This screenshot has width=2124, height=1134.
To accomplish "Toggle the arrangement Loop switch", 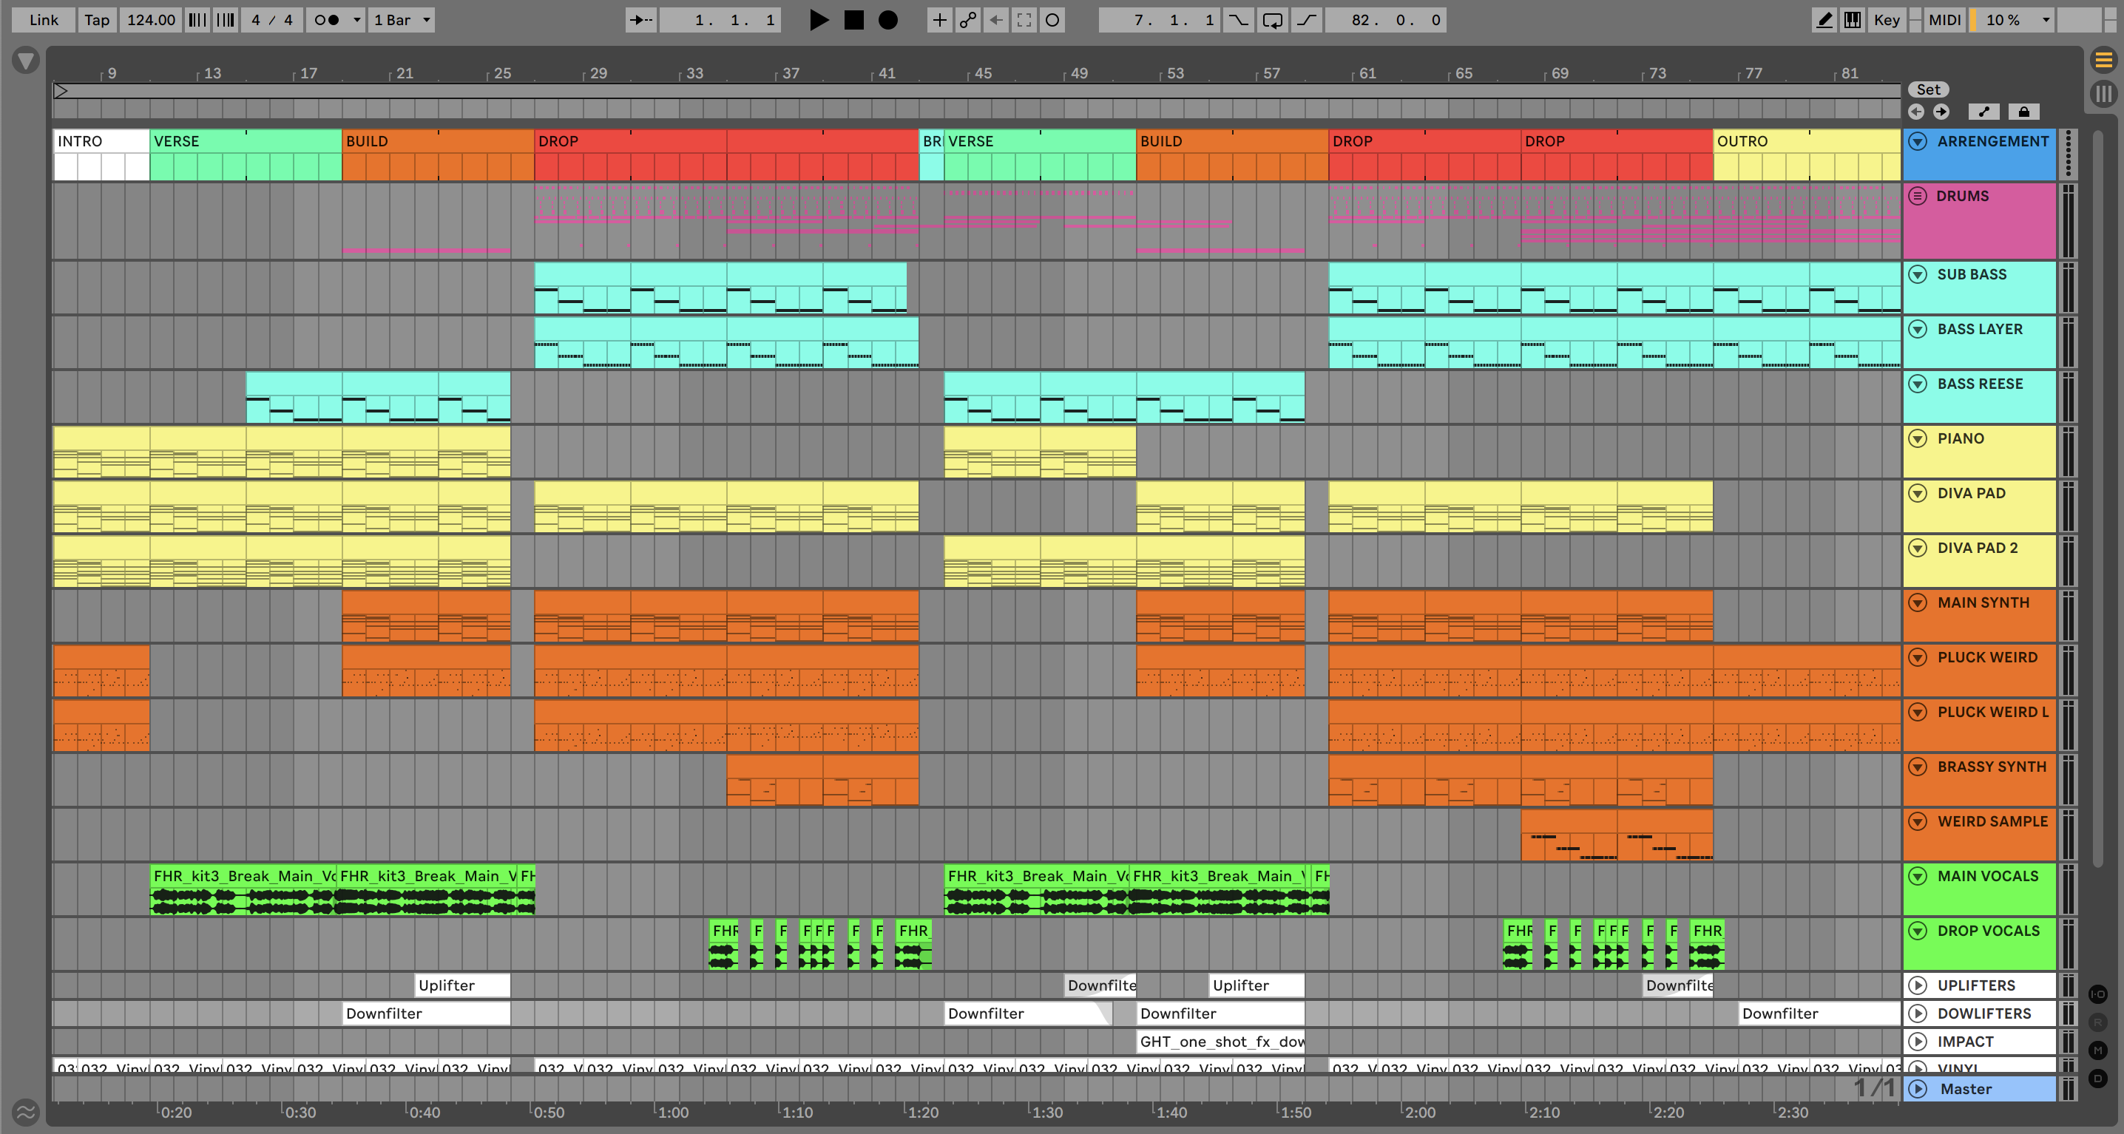I will 1272,20.
